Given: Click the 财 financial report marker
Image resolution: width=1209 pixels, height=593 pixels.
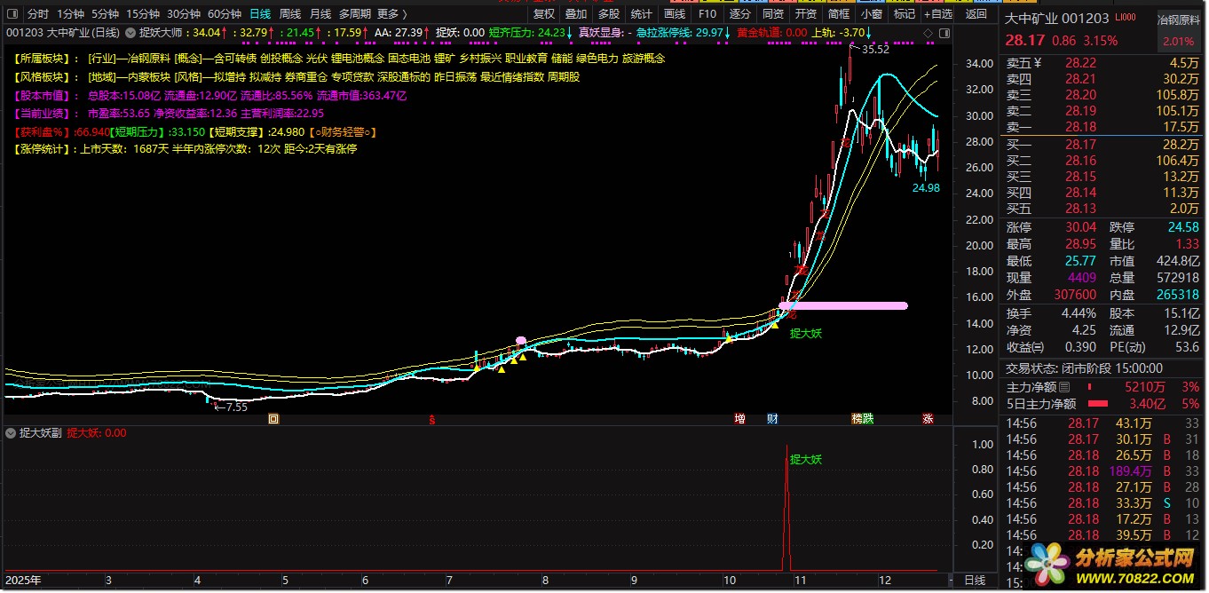Looking at the screenshot, I should 772,419.
